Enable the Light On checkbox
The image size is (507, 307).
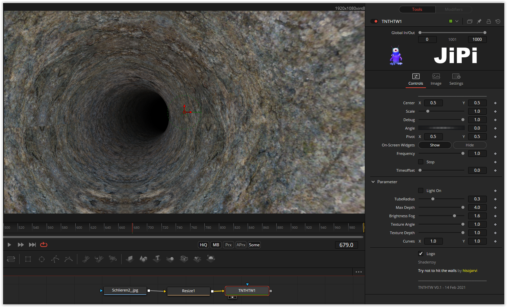[x=421, y=191]
